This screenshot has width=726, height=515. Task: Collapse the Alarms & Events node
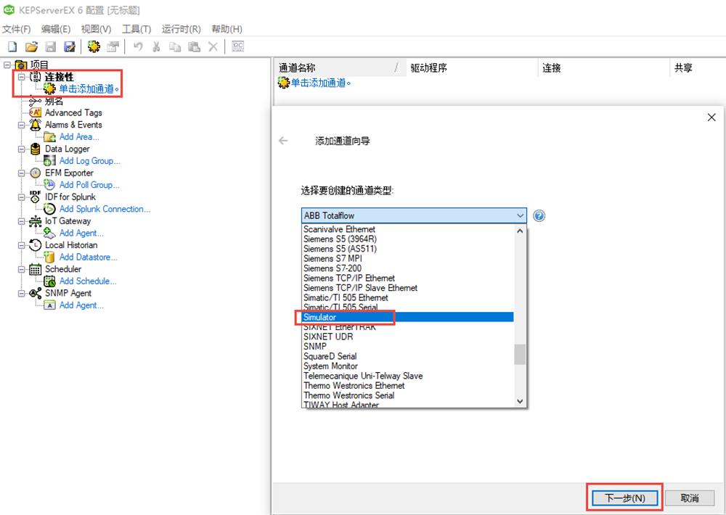coord(21,125)
